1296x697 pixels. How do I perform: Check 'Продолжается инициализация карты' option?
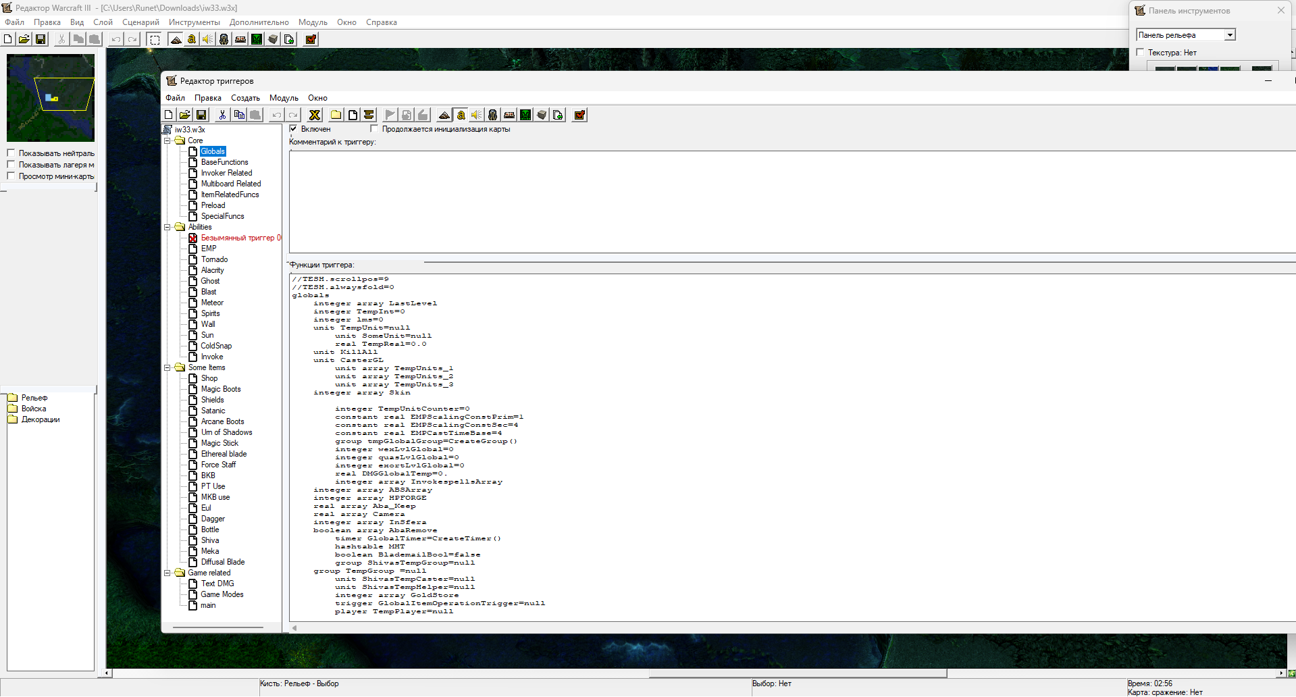pos(374,128)
